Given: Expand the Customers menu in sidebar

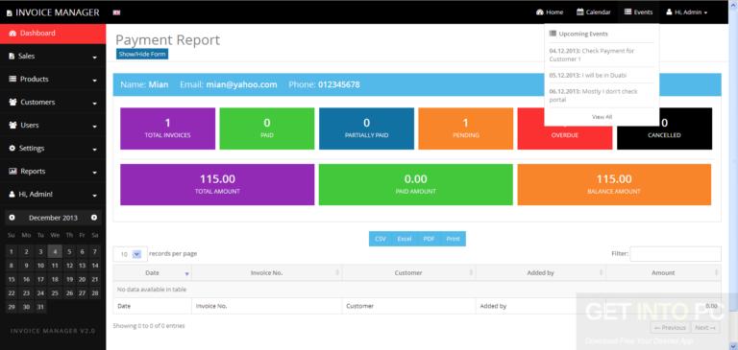Looking at the screenshot, I should click(53, 103).
